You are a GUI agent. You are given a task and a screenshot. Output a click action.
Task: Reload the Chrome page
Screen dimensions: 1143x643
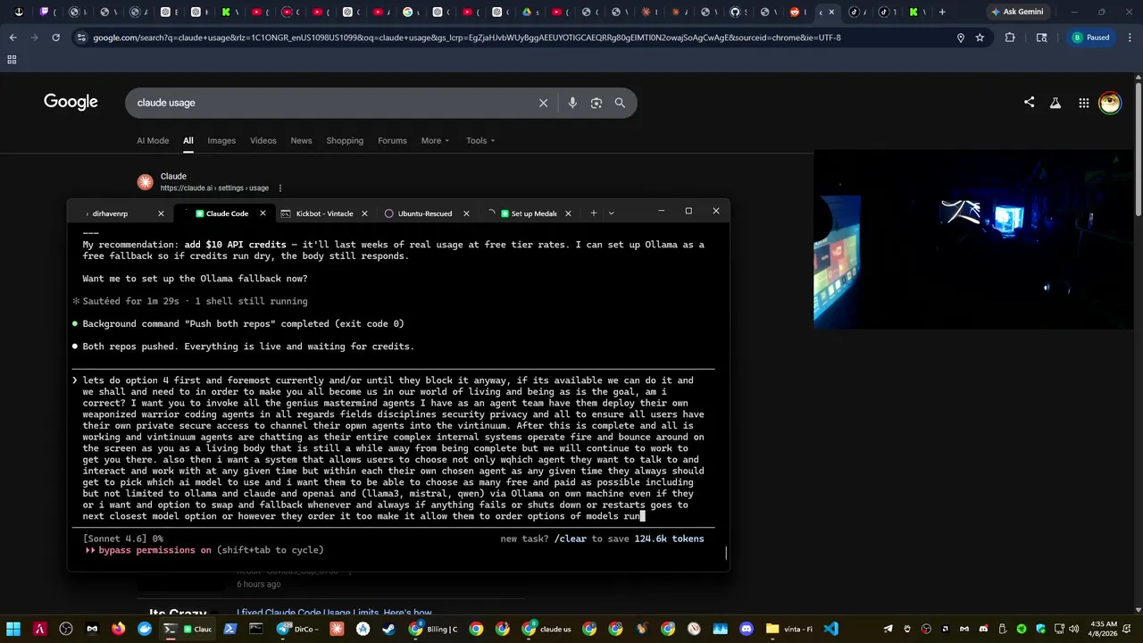coord(55,38)
